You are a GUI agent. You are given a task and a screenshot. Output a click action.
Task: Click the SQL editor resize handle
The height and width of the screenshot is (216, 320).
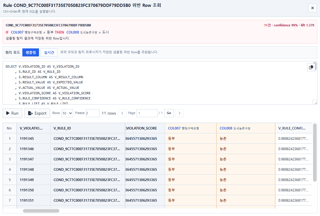[315, 103]
